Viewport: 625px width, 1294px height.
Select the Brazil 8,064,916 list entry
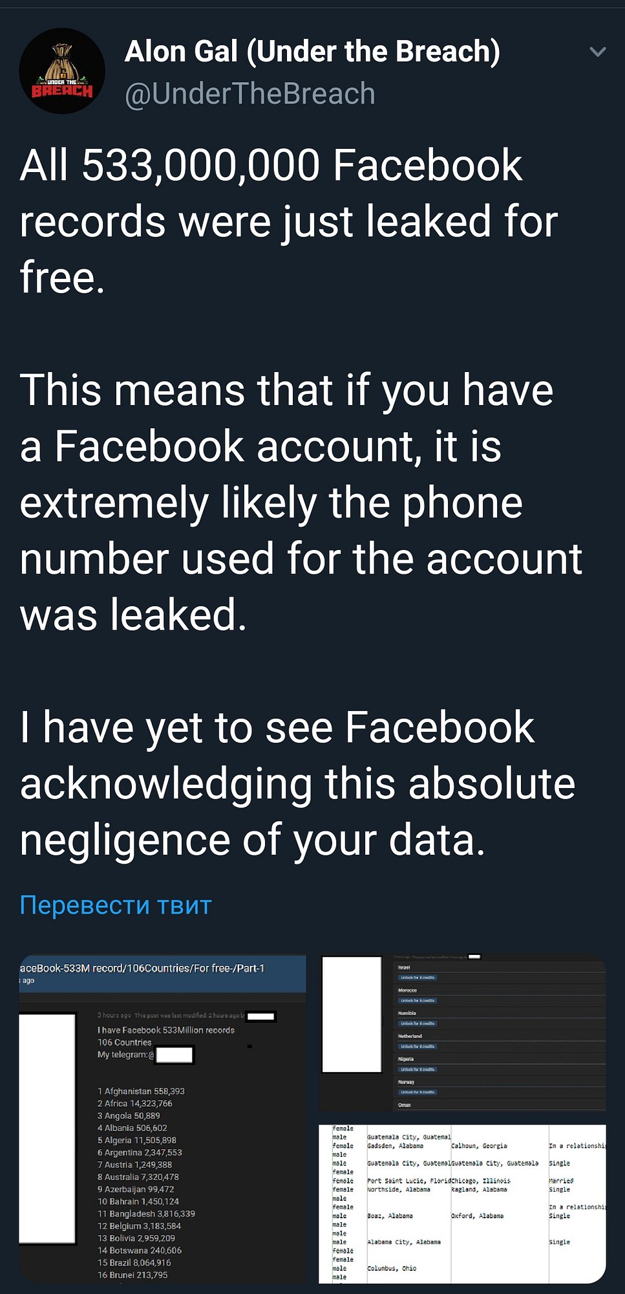(134, 1262)
